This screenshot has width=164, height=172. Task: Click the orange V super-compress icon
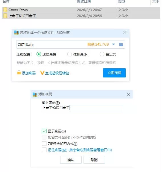coord(42,73)
